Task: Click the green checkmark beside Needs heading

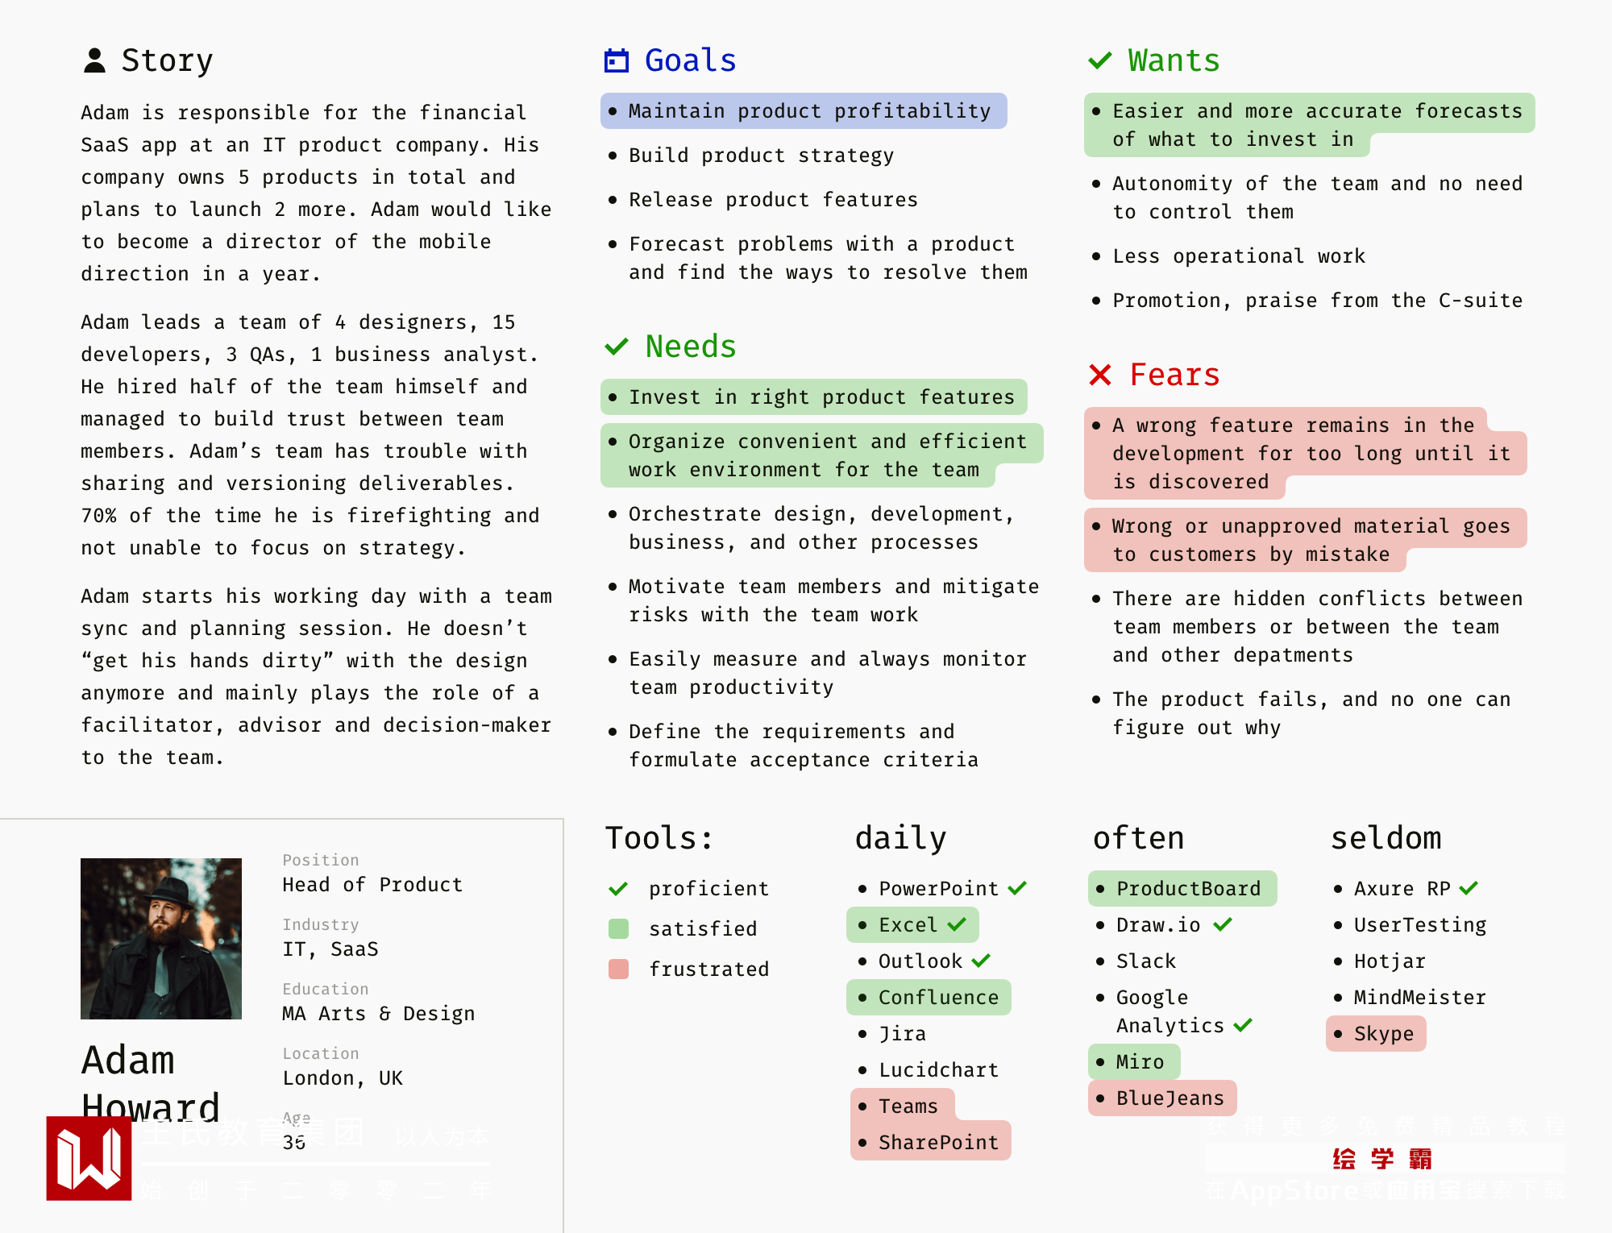Action: [617, 347]
